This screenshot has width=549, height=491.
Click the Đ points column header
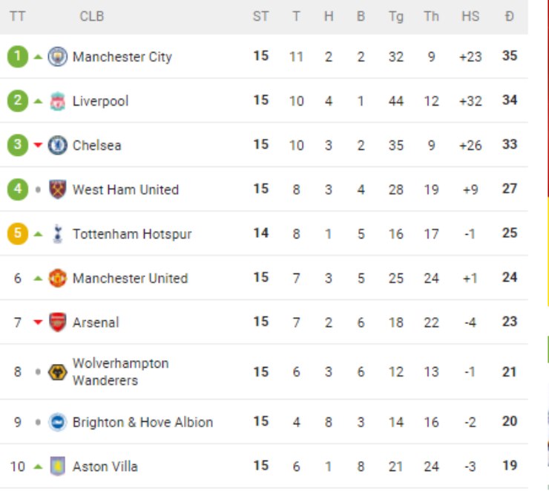tap(509, 16)
